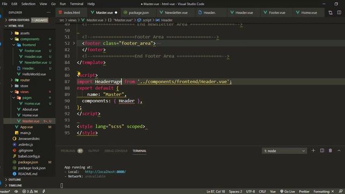Open the Compare Changes editor icon

coord(330,13)
